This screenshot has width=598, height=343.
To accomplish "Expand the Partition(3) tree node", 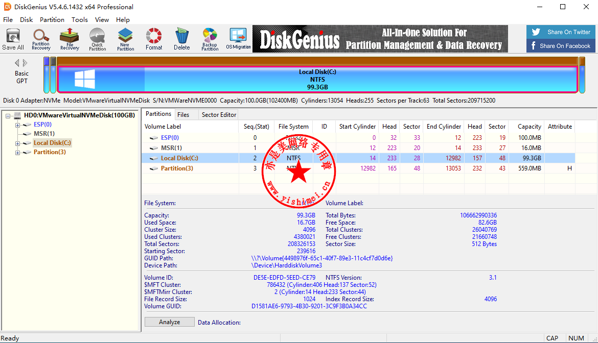I will (17, 153).
